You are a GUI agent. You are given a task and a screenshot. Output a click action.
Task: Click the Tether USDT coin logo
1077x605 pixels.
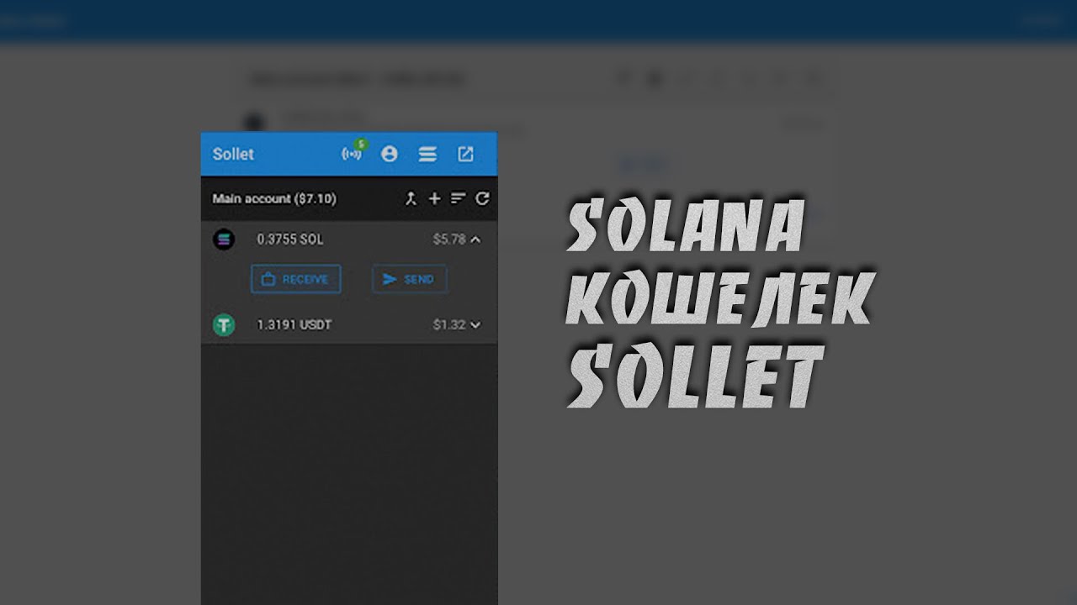point(224,324)
